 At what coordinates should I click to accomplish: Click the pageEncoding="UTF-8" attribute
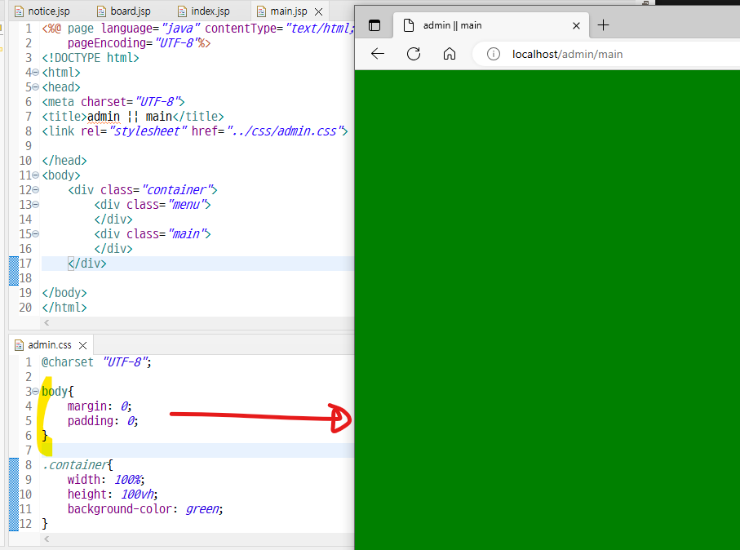point(132,43)
